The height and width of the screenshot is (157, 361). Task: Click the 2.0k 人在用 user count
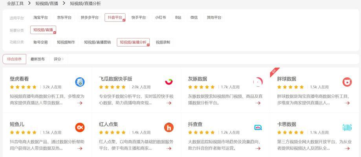141,87
